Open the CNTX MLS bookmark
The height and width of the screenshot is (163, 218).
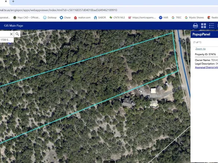pyautogui.click(x=117, y=18)
